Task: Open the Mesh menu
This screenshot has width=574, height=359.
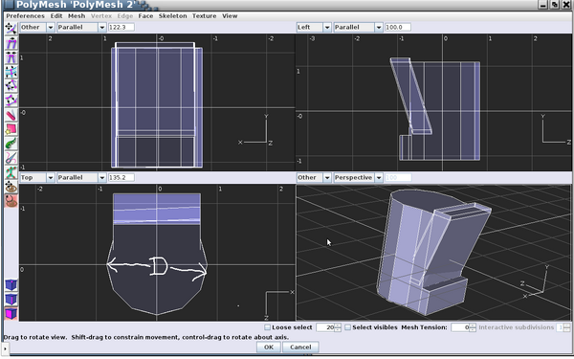Action: click(77, 15)
